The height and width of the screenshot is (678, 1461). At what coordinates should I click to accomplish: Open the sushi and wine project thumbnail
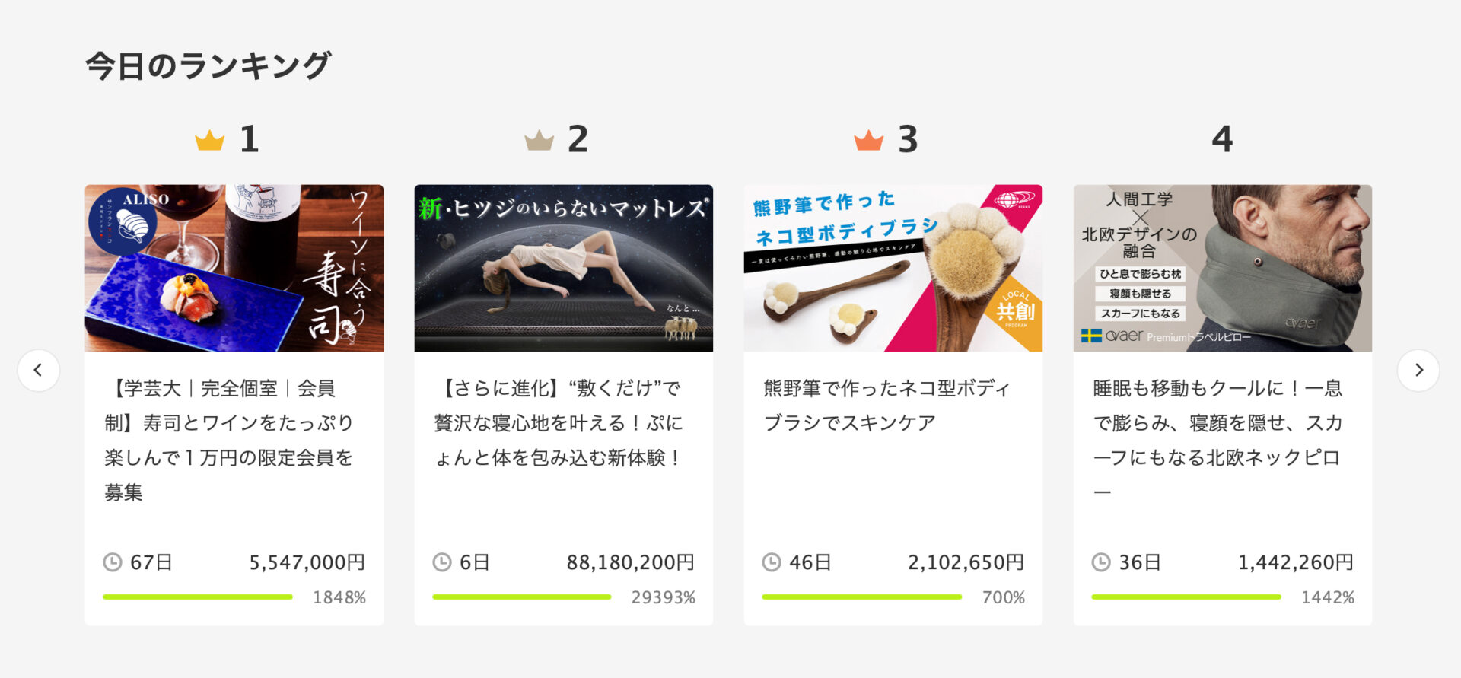(234, 268)
